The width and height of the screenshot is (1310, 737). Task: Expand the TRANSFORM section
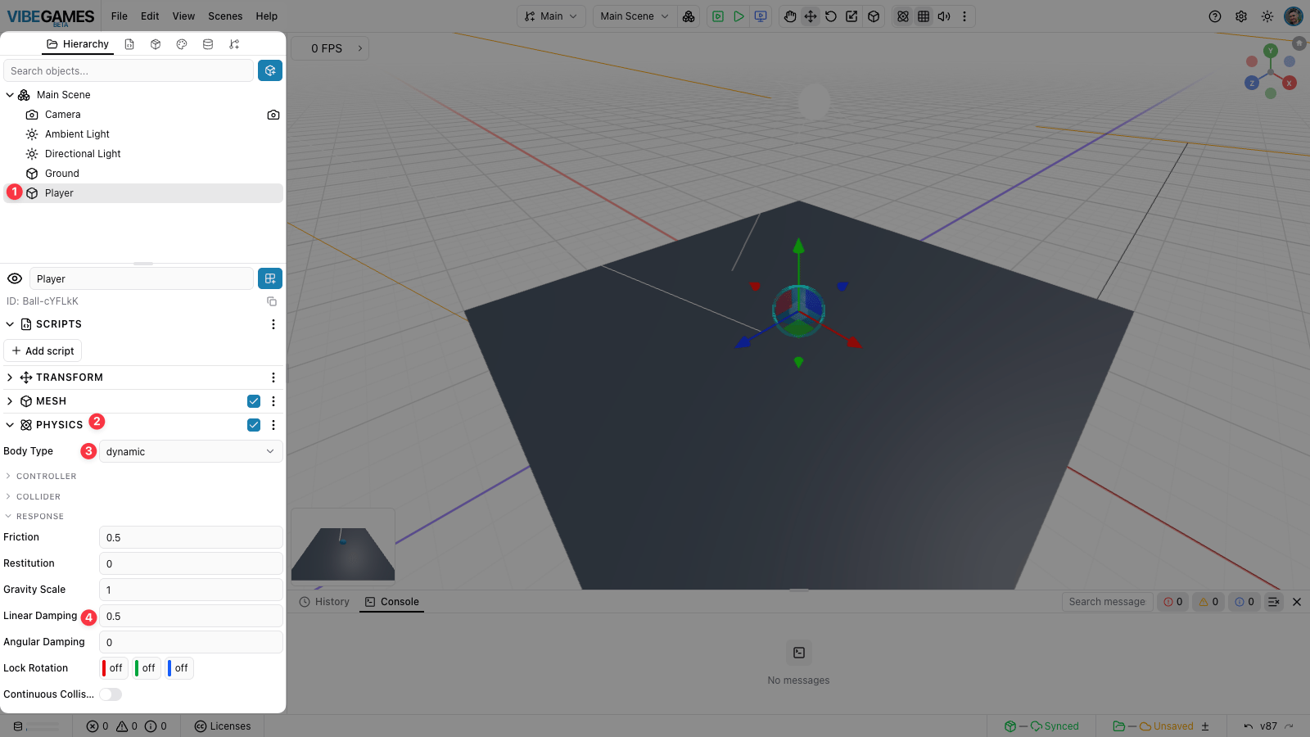[10, 378]
